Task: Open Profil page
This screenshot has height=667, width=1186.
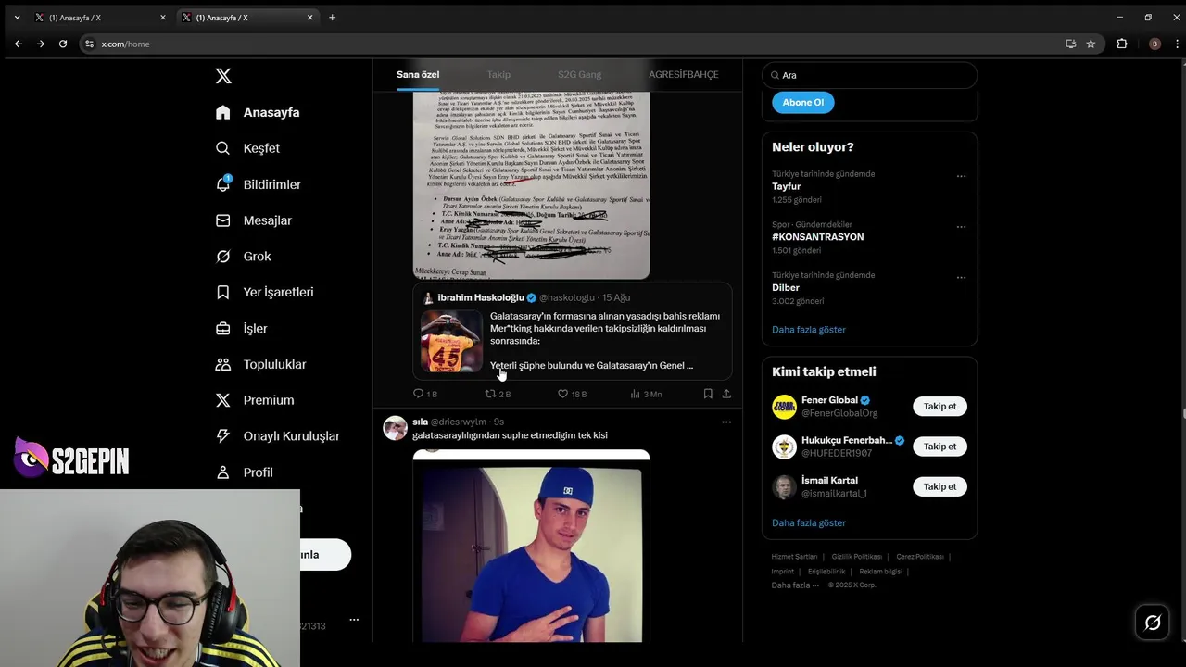Action: tap(245, 472)
